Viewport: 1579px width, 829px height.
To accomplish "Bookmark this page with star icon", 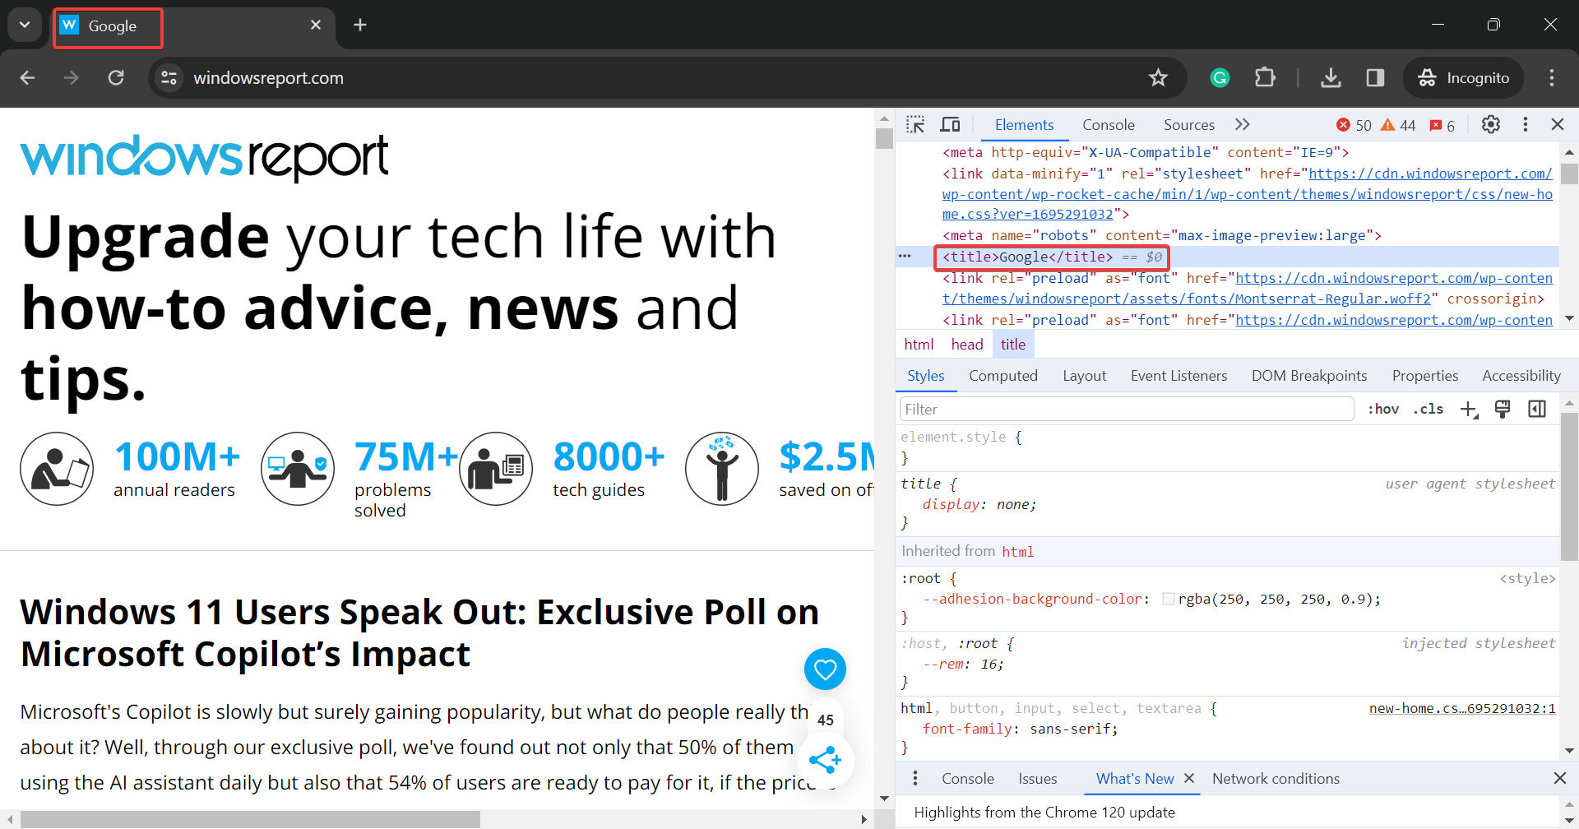I will point(1158,77).
